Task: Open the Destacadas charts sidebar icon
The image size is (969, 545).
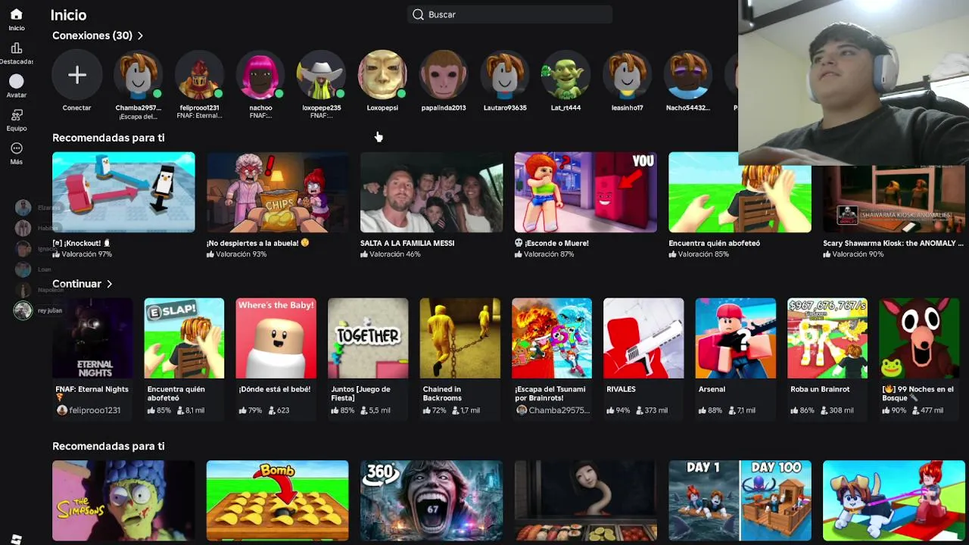Action: [x=16, y=48]
